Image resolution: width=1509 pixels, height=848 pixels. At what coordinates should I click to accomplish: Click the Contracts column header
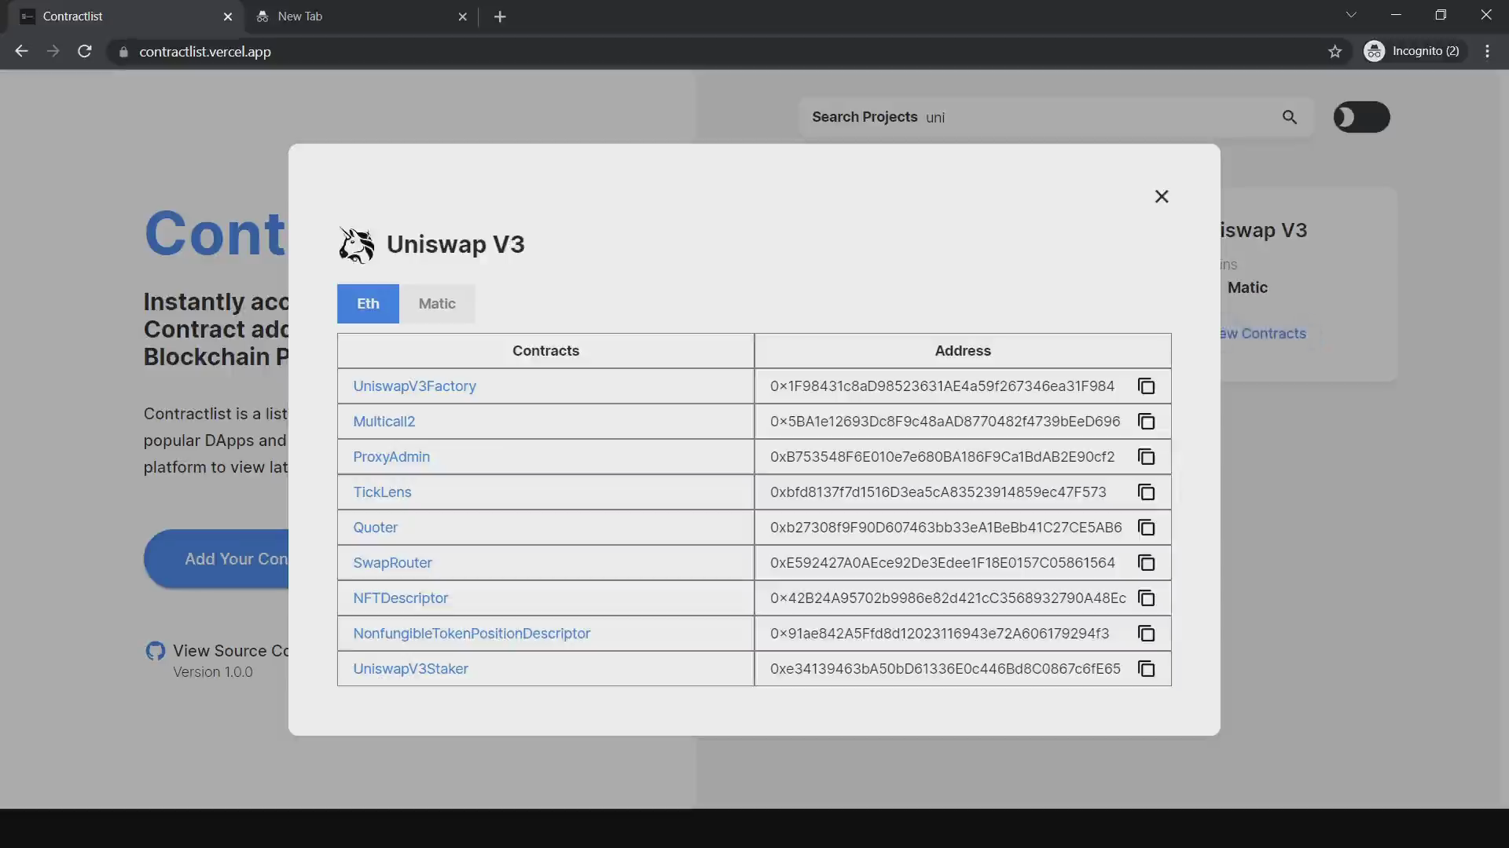(x=545, y=351)
